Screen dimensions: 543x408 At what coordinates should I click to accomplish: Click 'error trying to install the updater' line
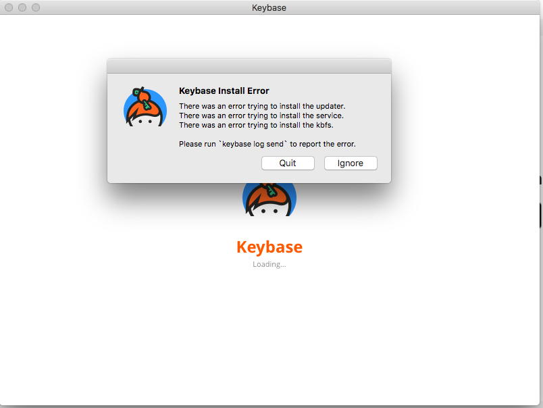click(262, 106)
